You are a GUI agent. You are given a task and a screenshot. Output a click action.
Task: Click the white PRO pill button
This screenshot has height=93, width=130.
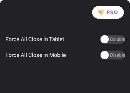pos(108,12)
